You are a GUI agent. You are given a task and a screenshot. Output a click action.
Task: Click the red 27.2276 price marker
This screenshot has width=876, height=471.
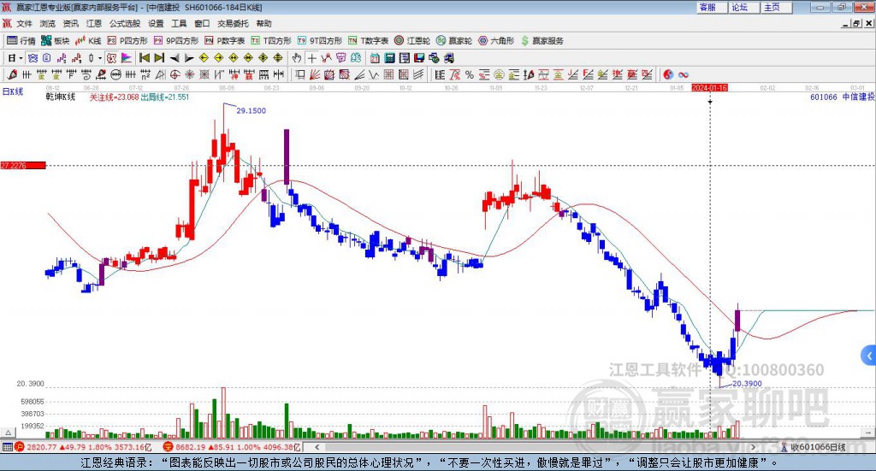(23, 165)
